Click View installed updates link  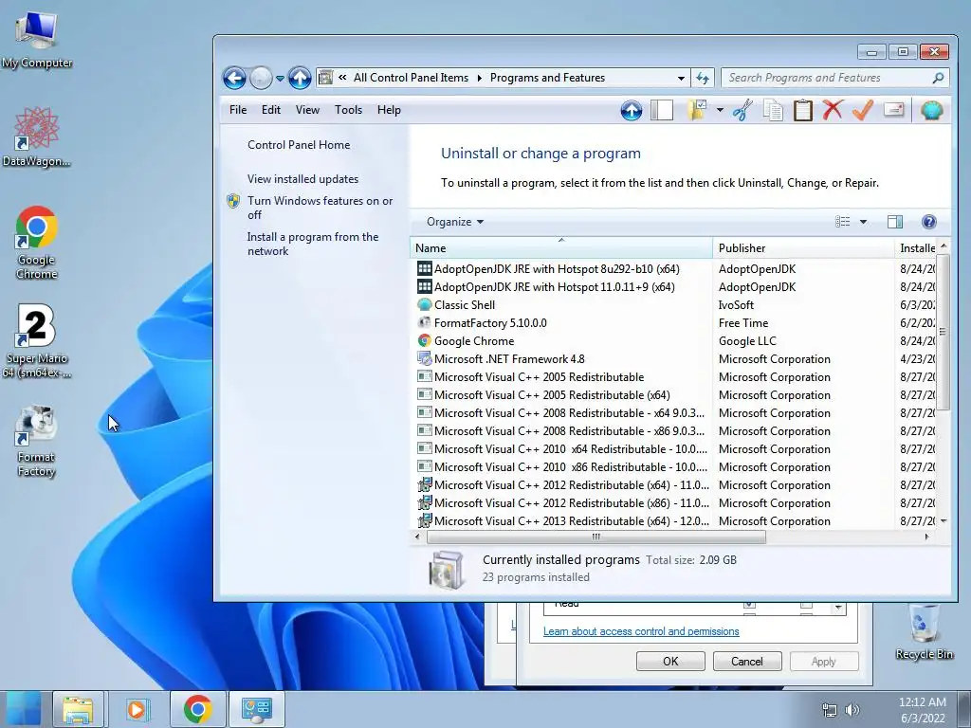302,179
